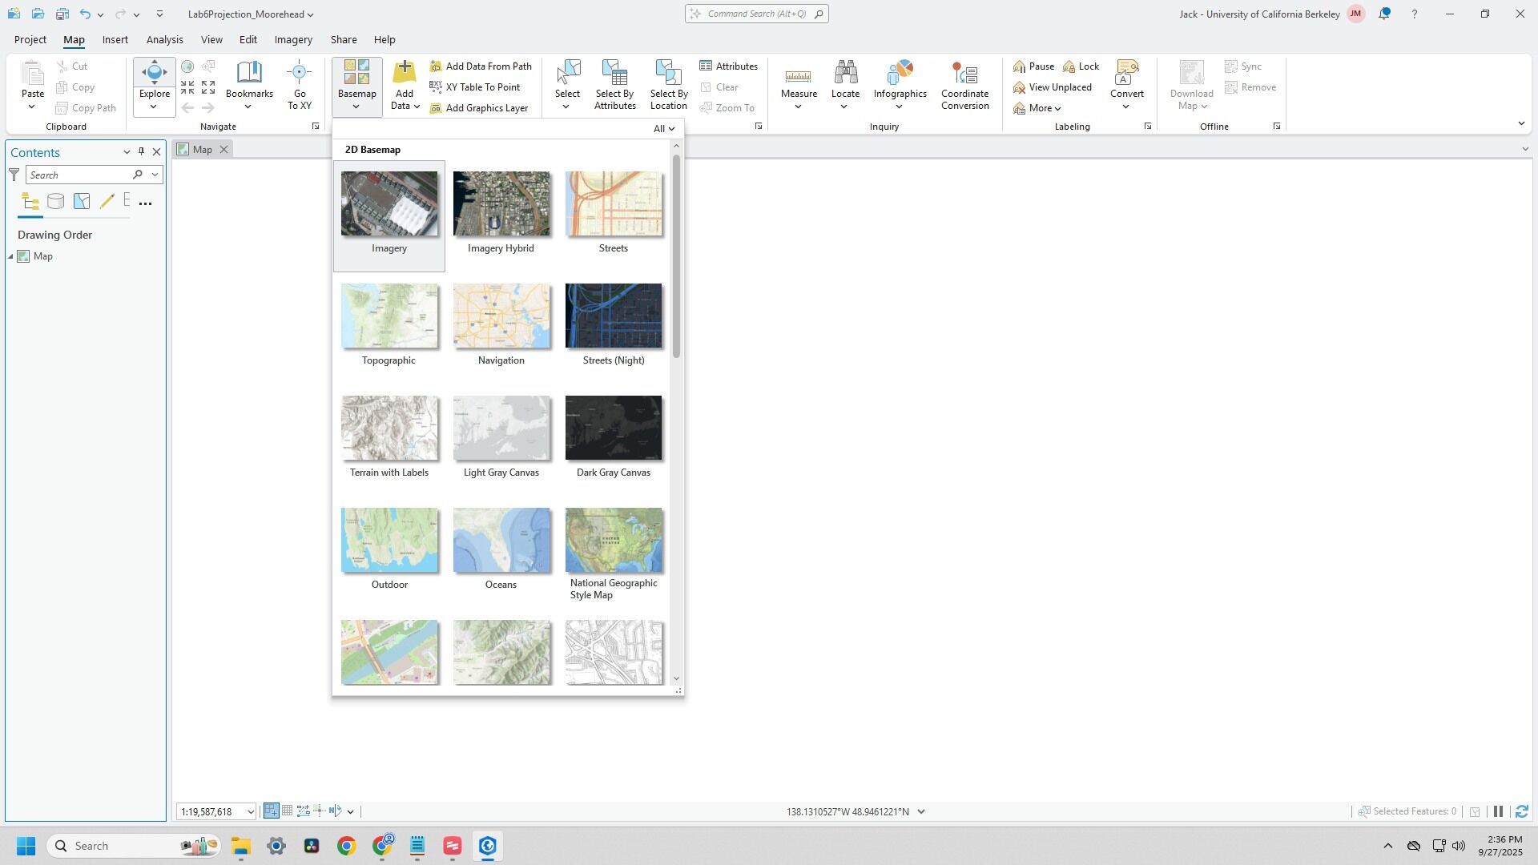
Task: Click Add Data From Path
Action: [481, 66]
